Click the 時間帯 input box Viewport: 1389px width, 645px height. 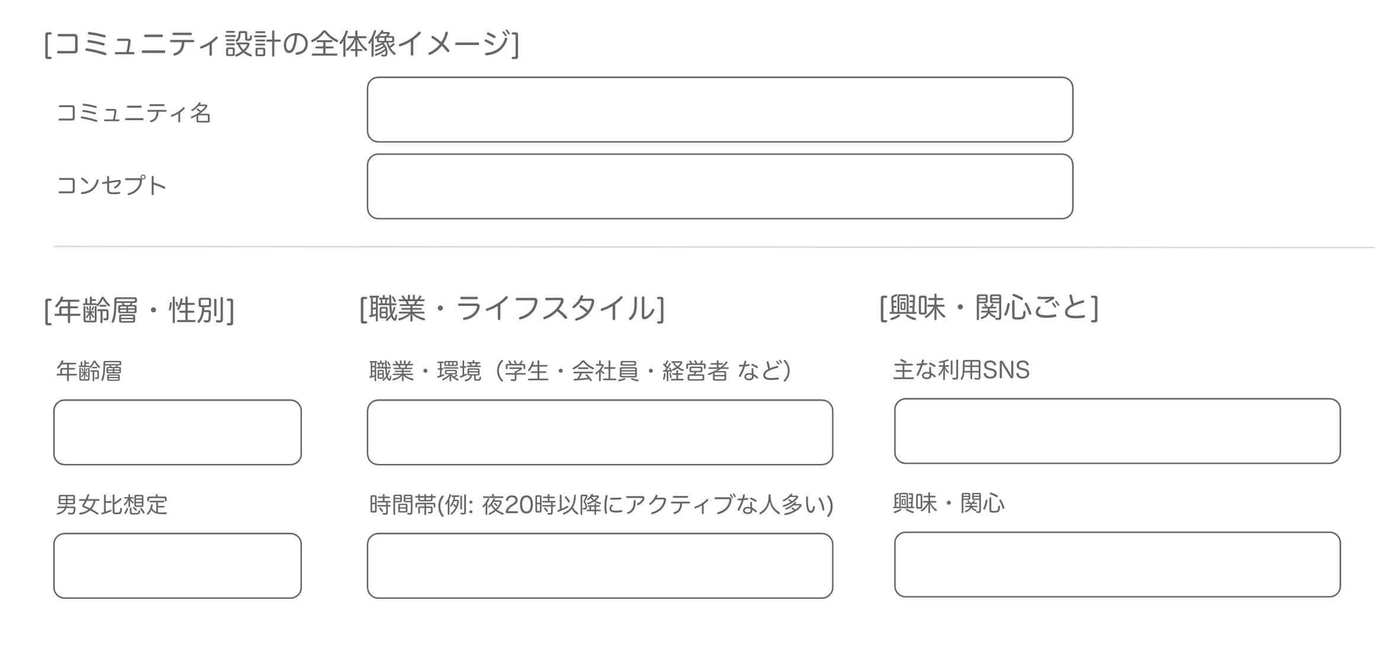(x=600, y=566)
